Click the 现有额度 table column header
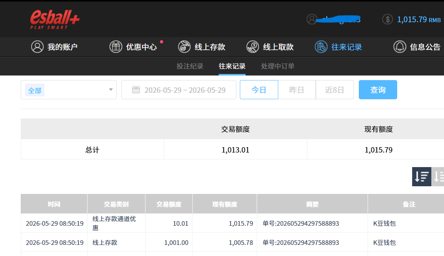Viewport: 444px width, 256px height. click(224, 204)
